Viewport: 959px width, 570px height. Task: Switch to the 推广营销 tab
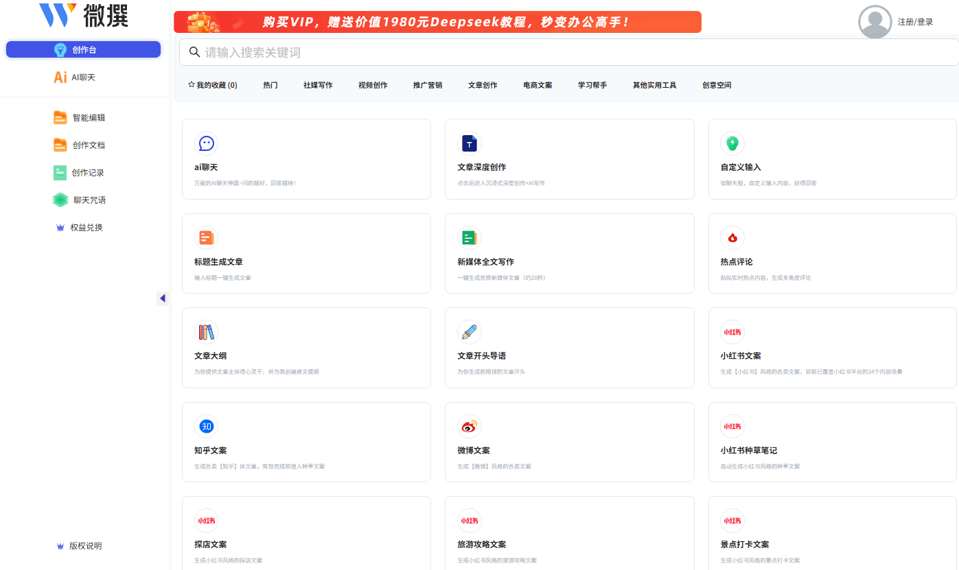428,85
